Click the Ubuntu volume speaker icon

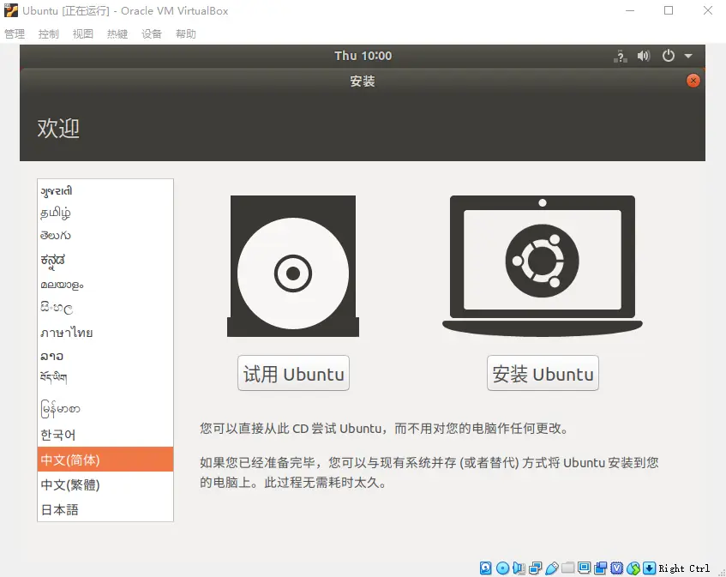coord(644,56)
